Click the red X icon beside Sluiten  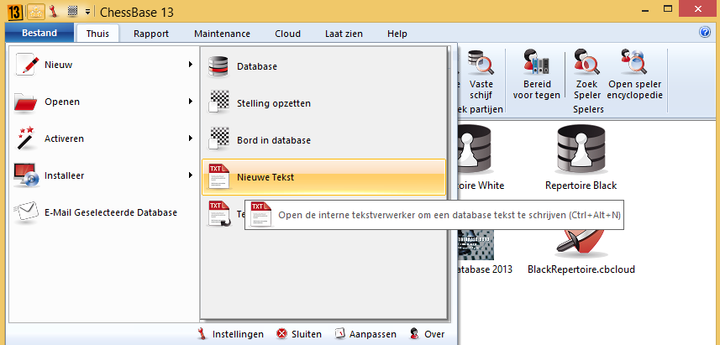(282, 334)
